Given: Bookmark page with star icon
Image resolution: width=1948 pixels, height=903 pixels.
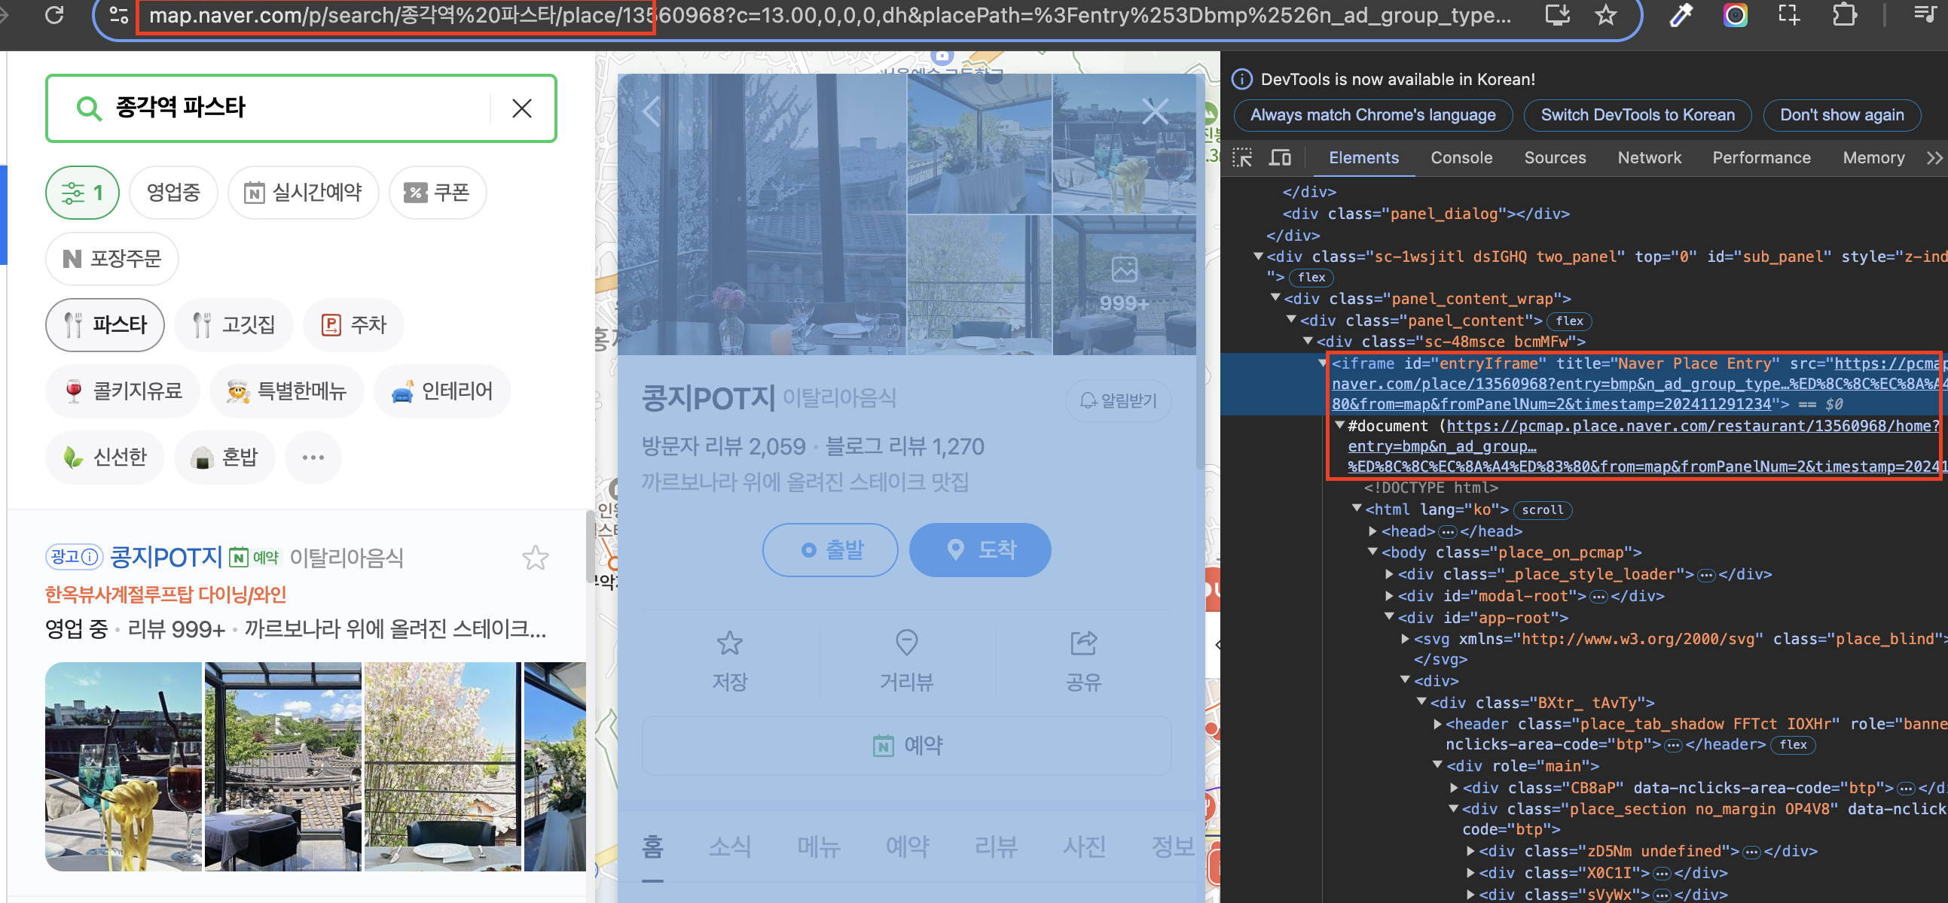Looking at the screenshot, I should (1605, 14).
